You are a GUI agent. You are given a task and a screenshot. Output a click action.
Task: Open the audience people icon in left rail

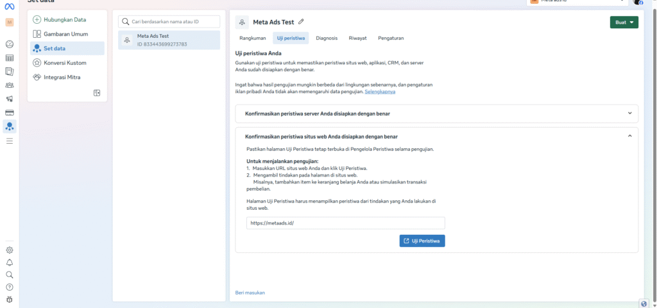tap(10, 85)
